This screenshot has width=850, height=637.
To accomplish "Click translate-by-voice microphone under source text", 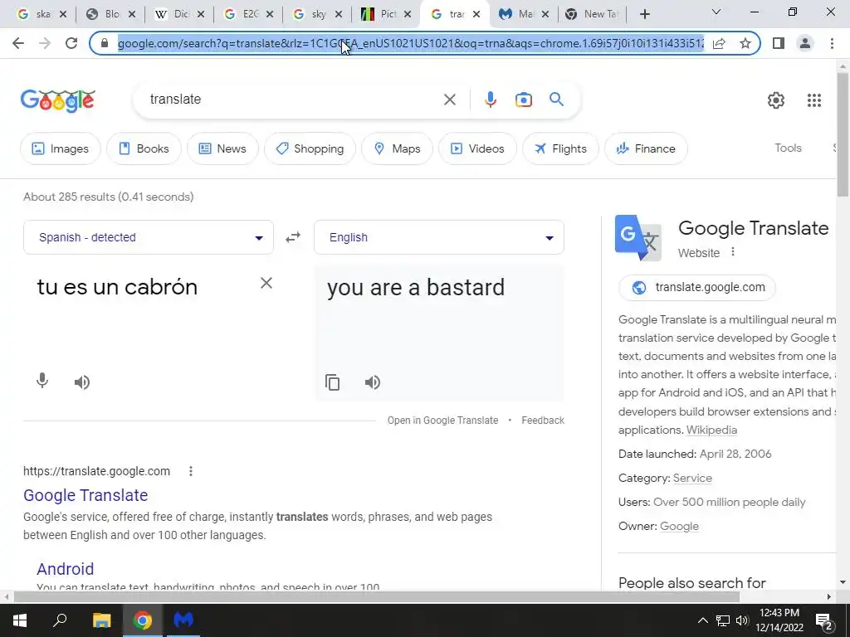I will pos(42,382).
